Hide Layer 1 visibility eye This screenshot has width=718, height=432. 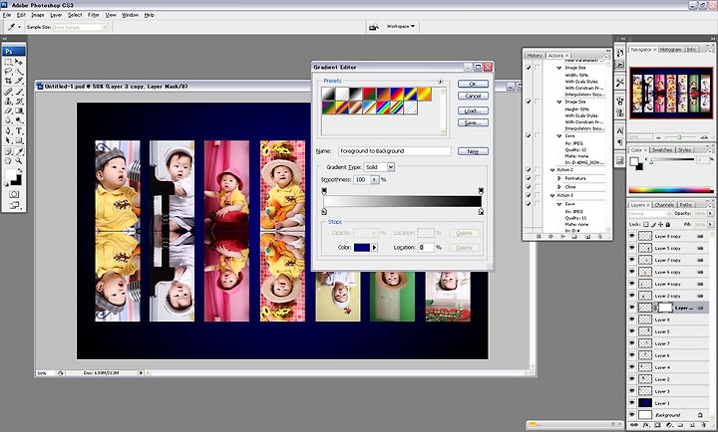coord(632,403)
